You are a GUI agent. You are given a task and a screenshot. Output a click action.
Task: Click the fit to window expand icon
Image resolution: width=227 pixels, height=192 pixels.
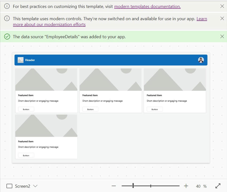218,186
